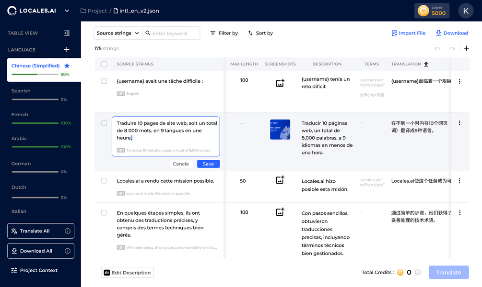
Task: Click the redo arrow icon
Action: pyautogui.click(x=452, y=48)
